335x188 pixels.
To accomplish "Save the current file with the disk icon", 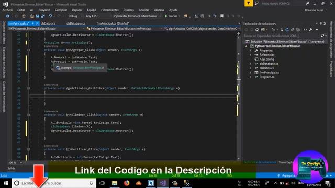I will (x=38, y=16).
